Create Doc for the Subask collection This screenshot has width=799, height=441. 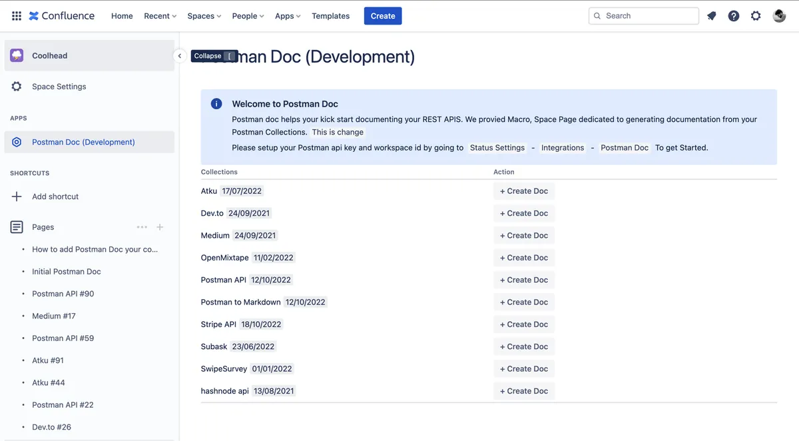click(x=524, y=346)
